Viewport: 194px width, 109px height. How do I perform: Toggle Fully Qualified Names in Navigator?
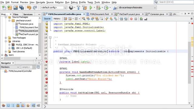click(28, 105)
